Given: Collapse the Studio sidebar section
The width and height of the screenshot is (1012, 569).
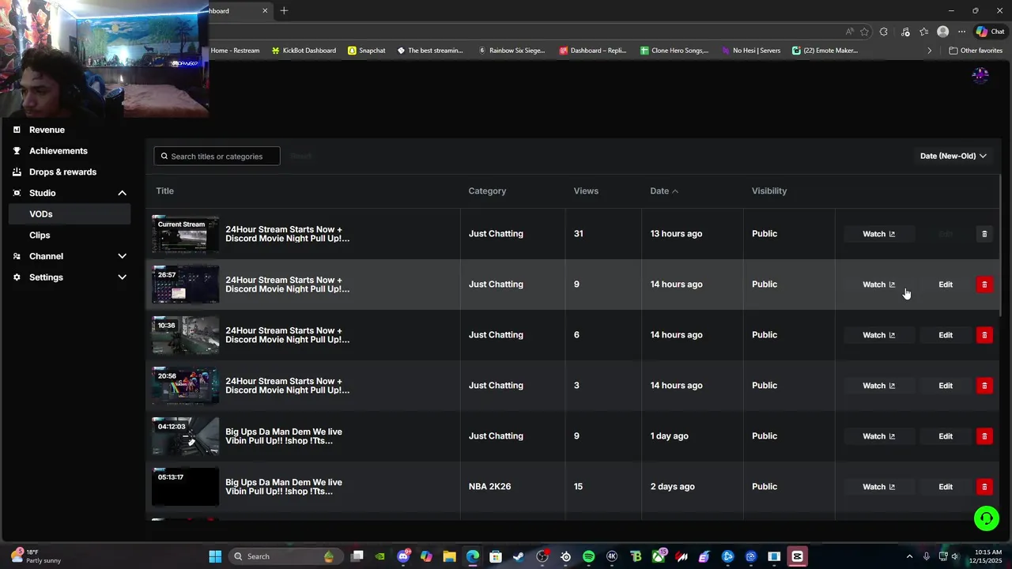Looking at the screenshot, I should pos(122,193).
